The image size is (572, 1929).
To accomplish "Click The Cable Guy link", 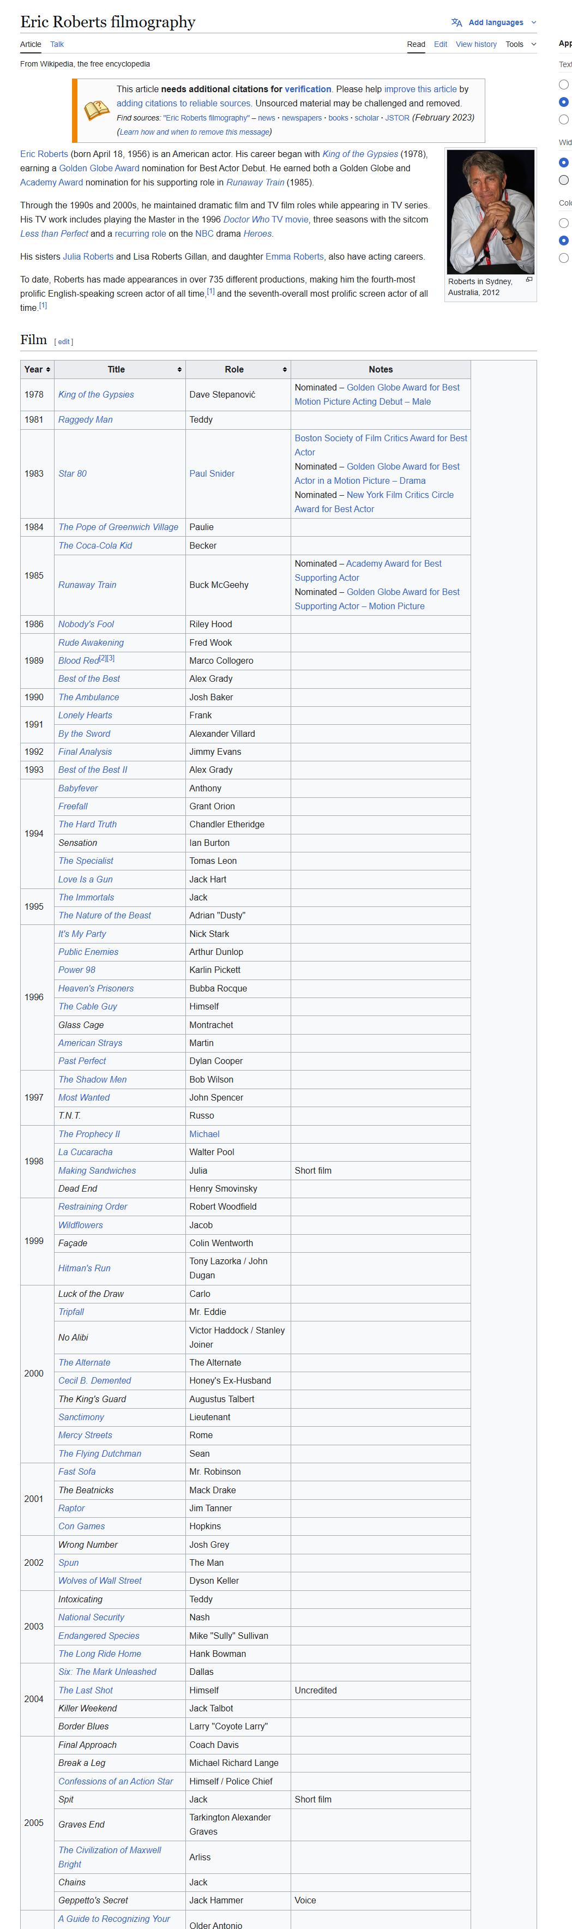I will [88, 1006].
